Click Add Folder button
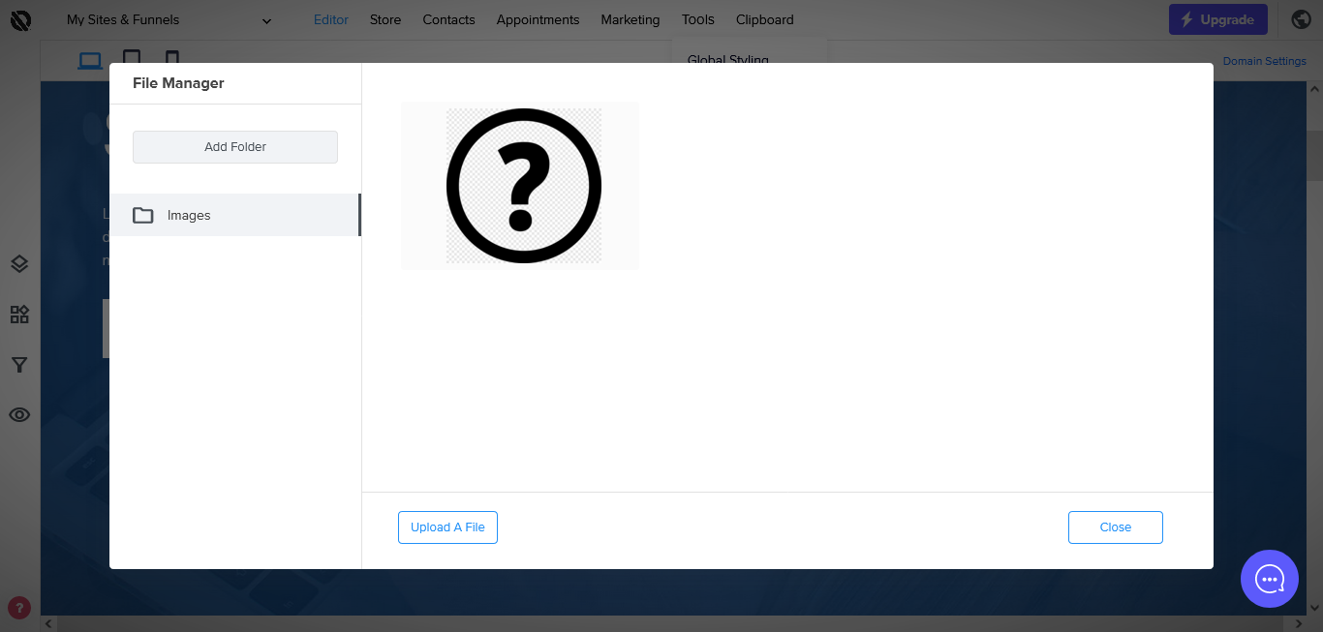 coord(235,147)
